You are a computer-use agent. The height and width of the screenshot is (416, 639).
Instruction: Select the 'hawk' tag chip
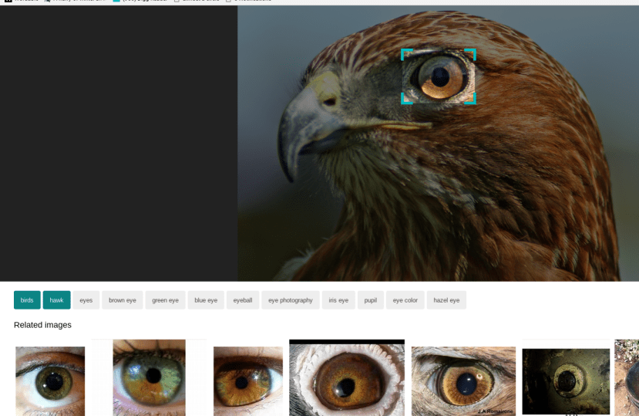pos(56,300)
